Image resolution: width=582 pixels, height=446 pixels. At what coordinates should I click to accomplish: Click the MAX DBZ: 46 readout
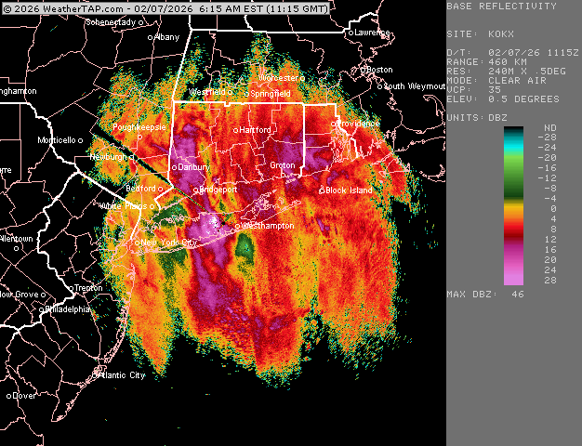click(x=486, y=294)
